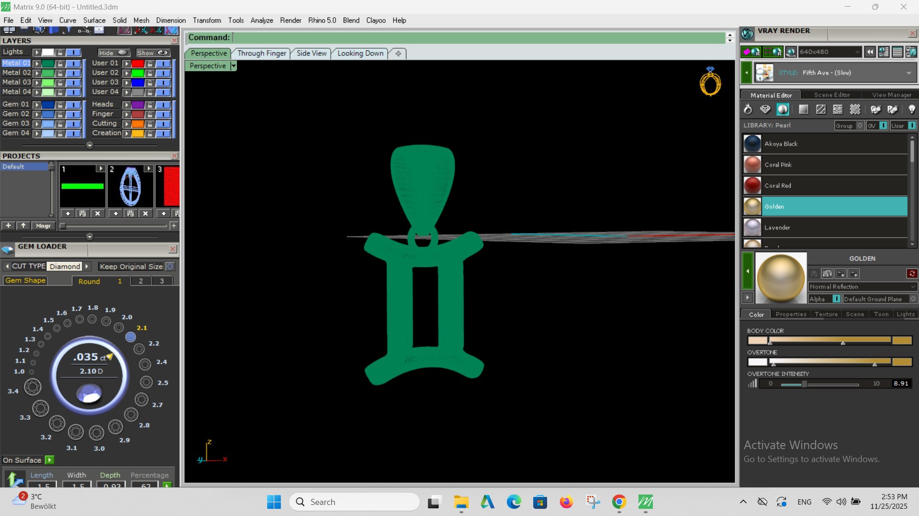Select the Coral Red material entry
Viewport: 919px width, 516px height.
coord(825,185)
